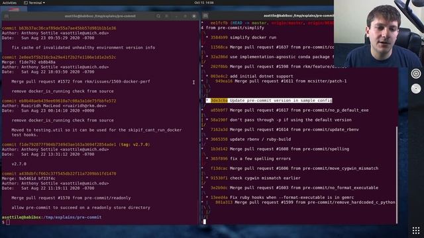Image resolution: width=424 pixels, height=238 pixels.
Task: Click '32a286d use implementation-agnostic conda' line
Action: click(x=272, y=57)
